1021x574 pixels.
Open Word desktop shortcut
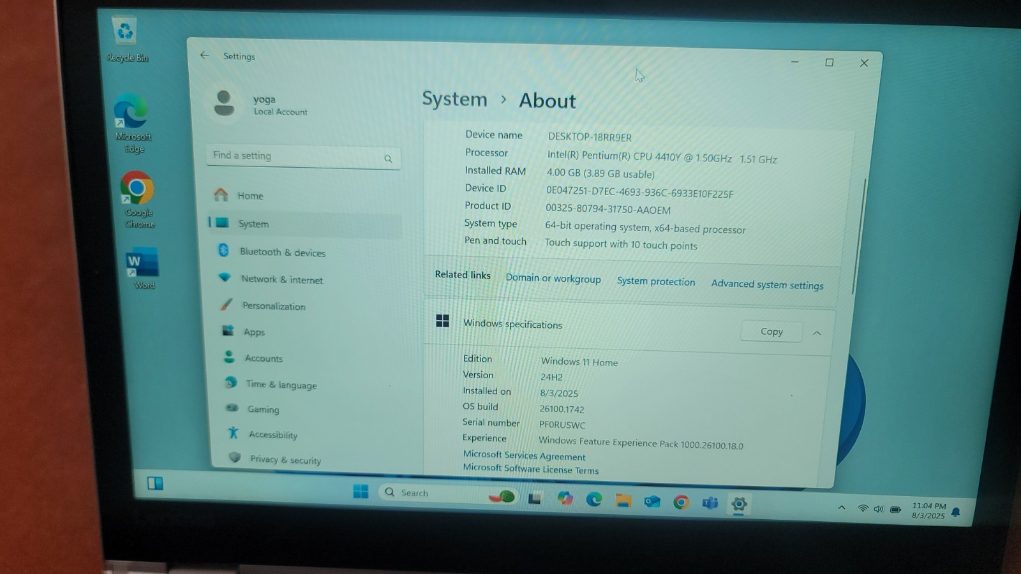(x=144, y=269)
